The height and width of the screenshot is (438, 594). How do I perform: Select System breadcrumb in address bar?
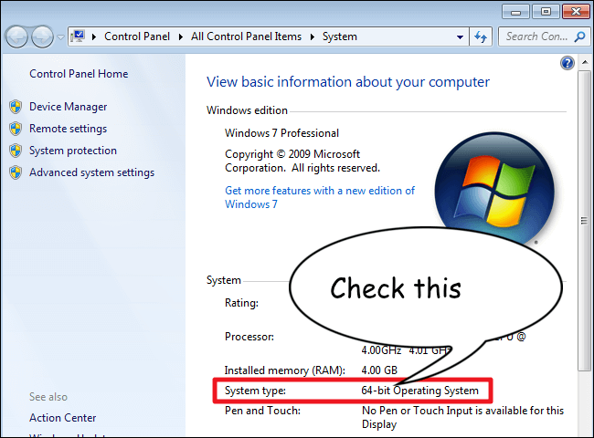pos(339,36)
